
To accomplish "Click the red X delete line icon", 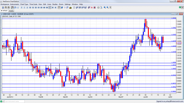I will coord(92,7).
